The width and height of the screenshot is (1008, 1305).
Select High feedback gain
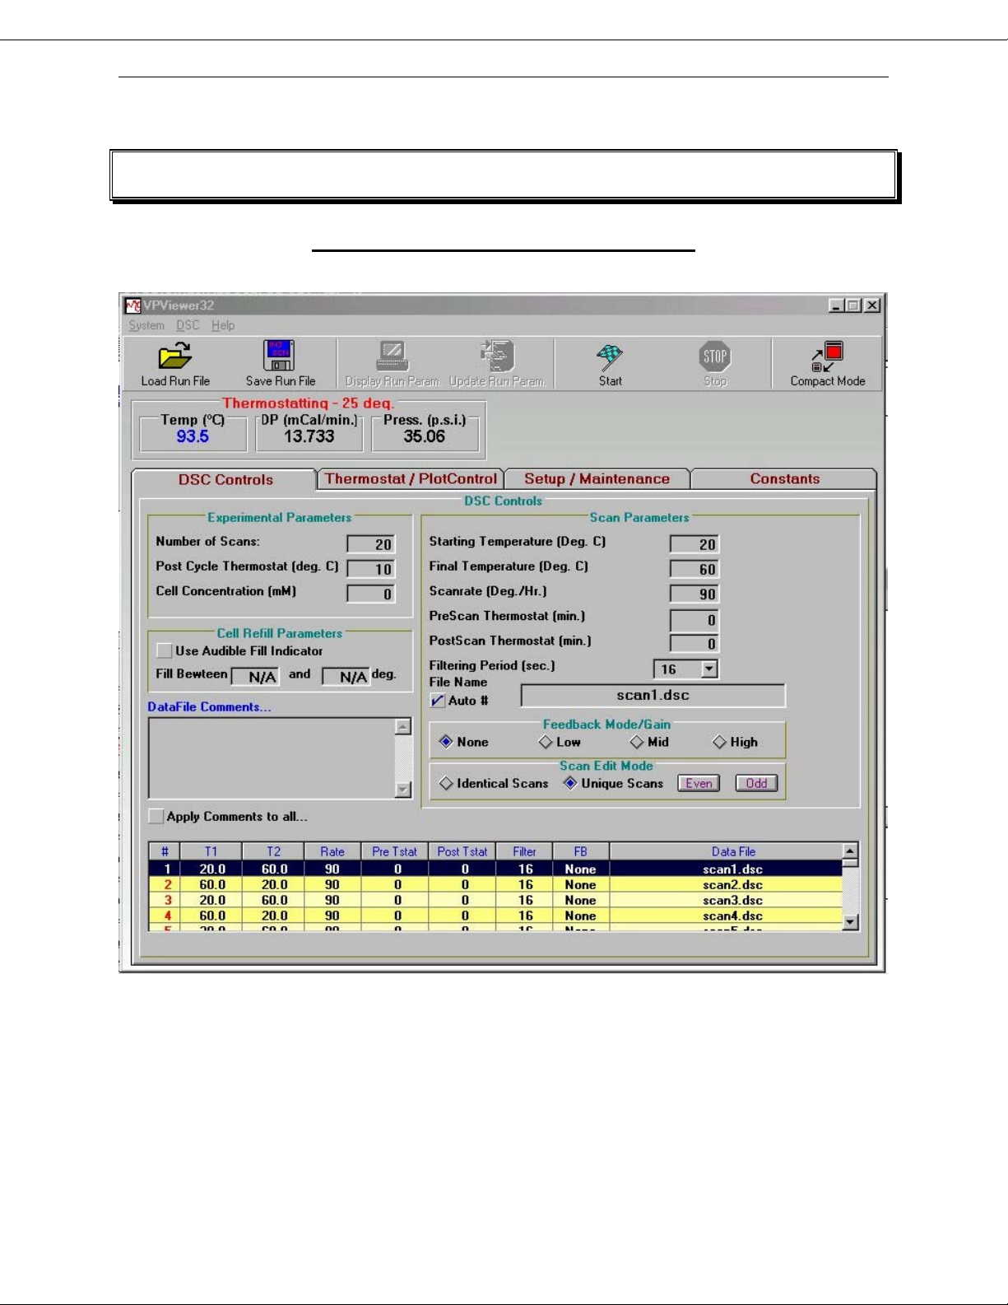click(720, 742)
